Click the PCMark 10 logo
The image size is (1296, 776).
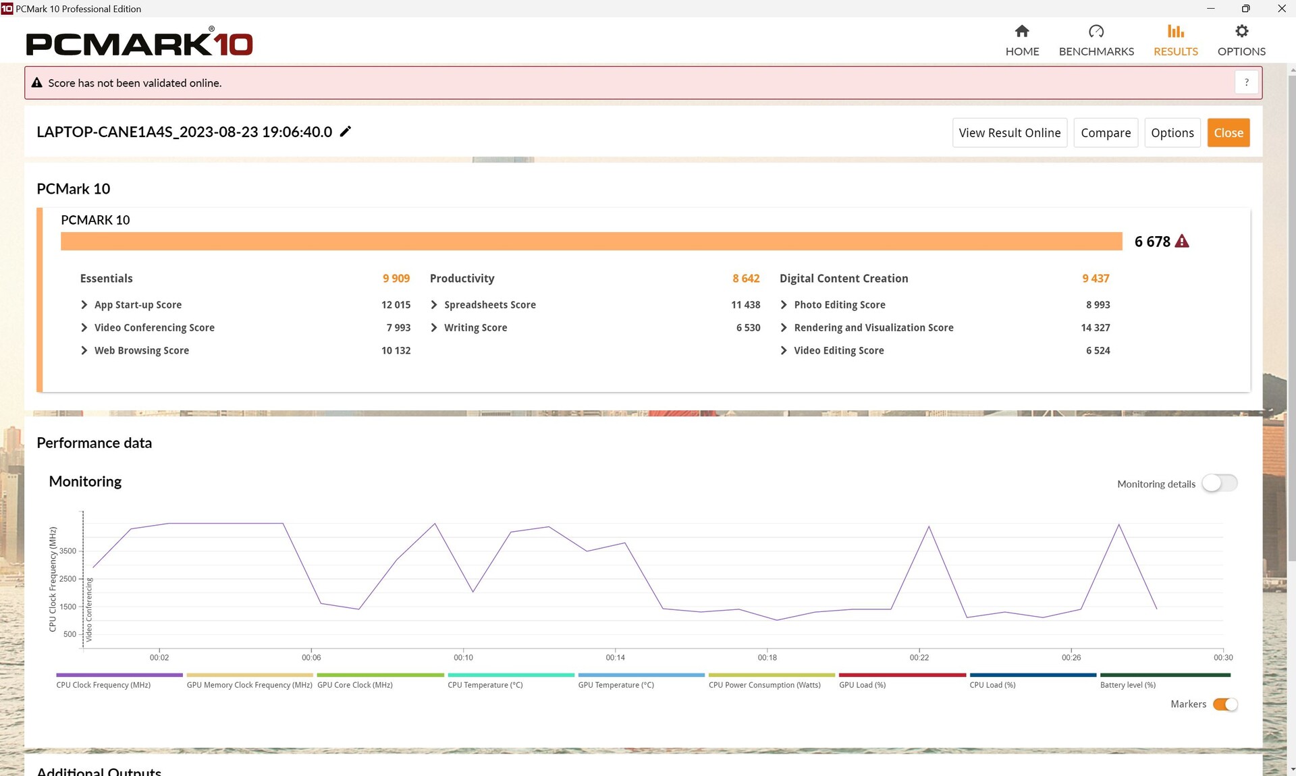[x=139, y=43]
